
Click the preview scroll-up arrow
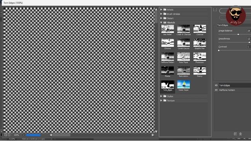[156, 9]
